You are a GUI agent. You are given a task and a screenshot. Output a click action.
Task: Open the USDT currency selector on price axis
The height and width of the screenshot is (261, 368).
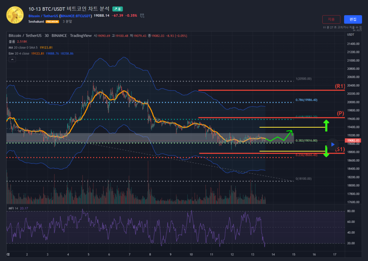(x=350, y=35)
